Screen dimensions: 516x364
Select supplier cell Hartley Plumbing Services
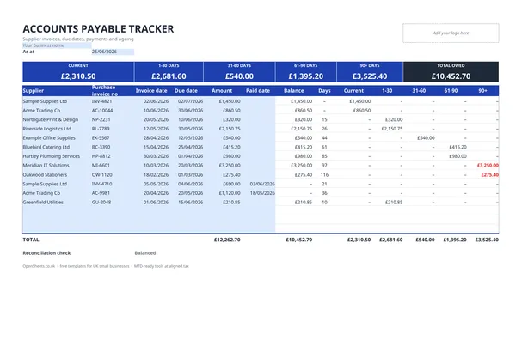[x=52, y=156]
